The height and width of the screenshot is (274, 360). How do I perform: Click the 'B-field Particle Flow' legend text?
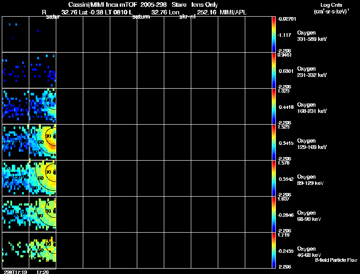[336, 260]
